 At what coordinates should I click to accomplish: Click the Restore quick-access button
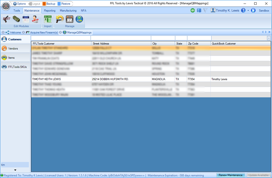[x=64, y=4]
